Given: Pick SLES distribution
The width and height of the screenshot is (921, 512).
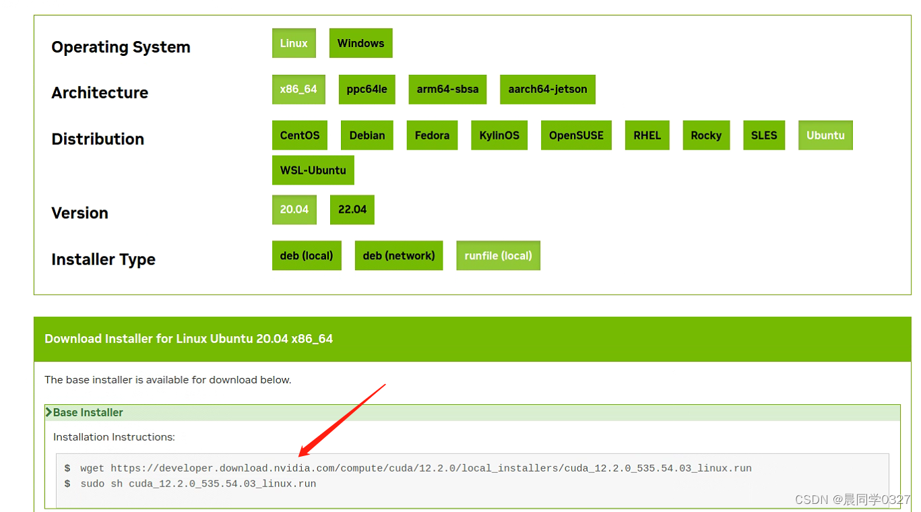Looking at the screenshot, I should [x=764, y=135].
